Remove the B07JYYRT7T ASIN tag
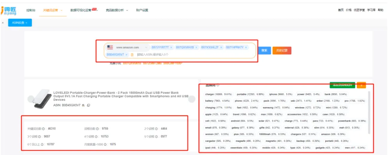The width and height of the screenshot is (388, 155). (171, 47)
